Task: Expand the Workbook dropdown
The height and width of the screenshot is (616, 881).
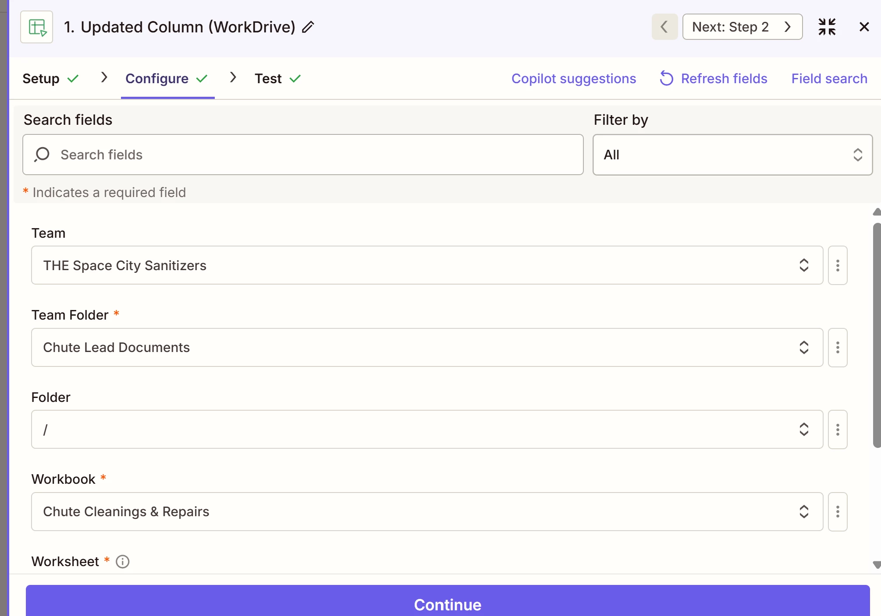Action: click(x=426, y=512)
